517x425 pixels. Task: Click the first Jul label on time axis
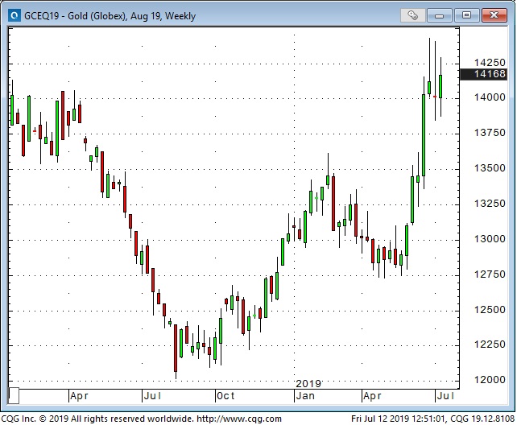pyautogui.click(x=153, y=396)
